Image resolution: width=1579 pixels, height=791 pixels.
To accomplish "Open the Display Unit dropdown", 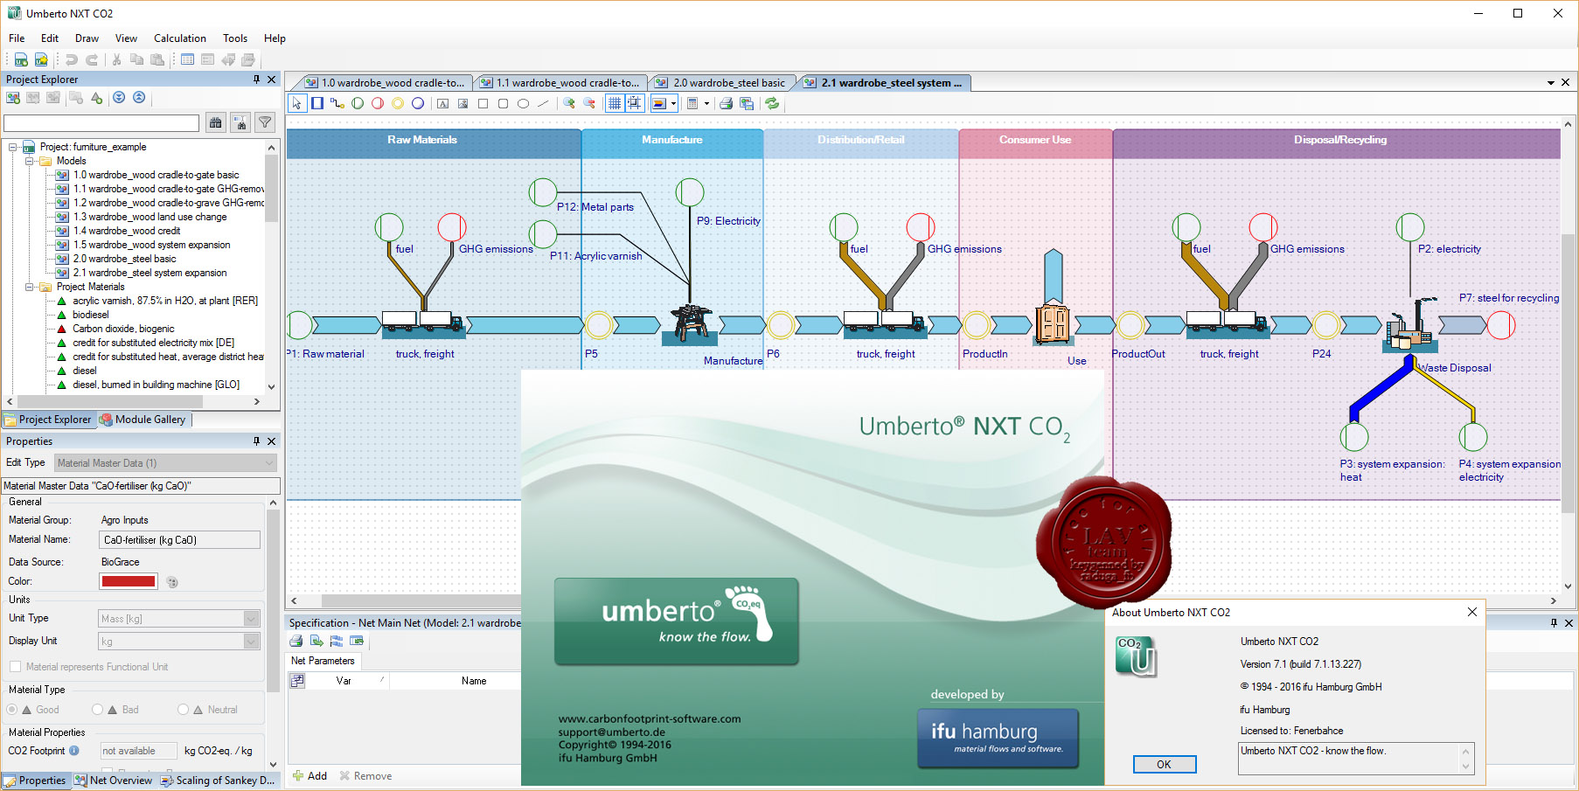I will (x=179, y=642).
